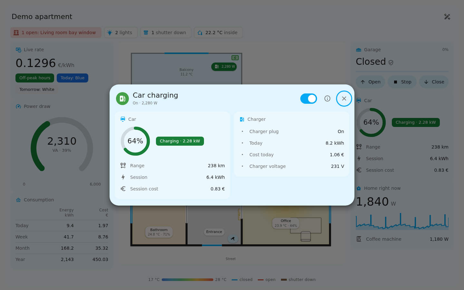Click the 2 lights chip

121,33
